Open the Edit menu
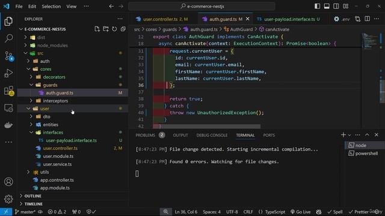The height and width of the screenshot is (216, 385). [32, 7]
